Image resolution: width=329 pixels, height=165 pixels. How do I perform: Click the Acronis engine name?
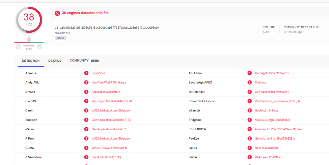31,73
